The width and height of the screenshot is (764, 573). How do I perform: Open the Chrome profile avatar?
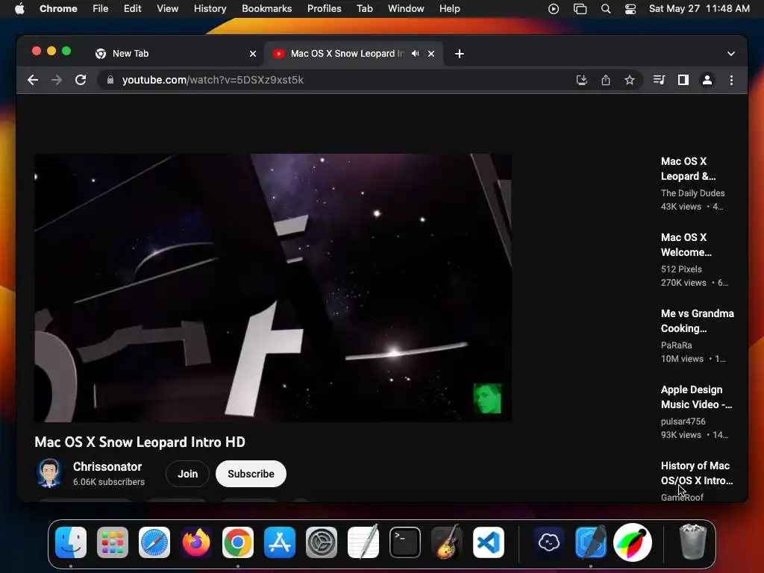click(x=707, y=80)
